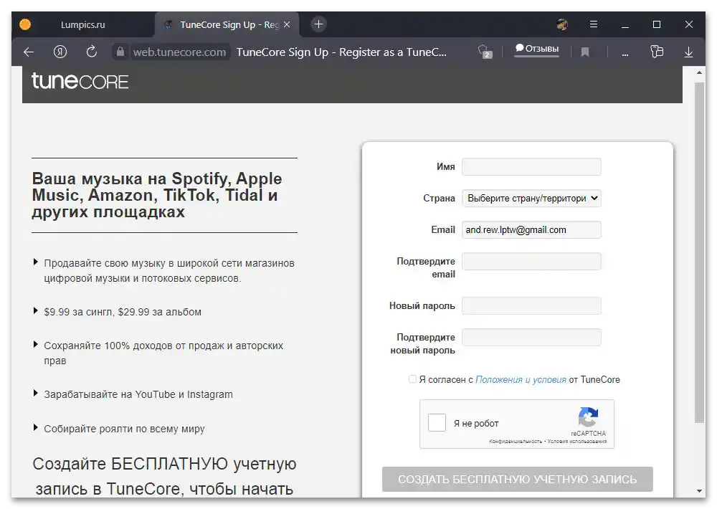
Task: Click the text Зарабатывайте на YouTube и Instagram
Action: click(138, 394)
